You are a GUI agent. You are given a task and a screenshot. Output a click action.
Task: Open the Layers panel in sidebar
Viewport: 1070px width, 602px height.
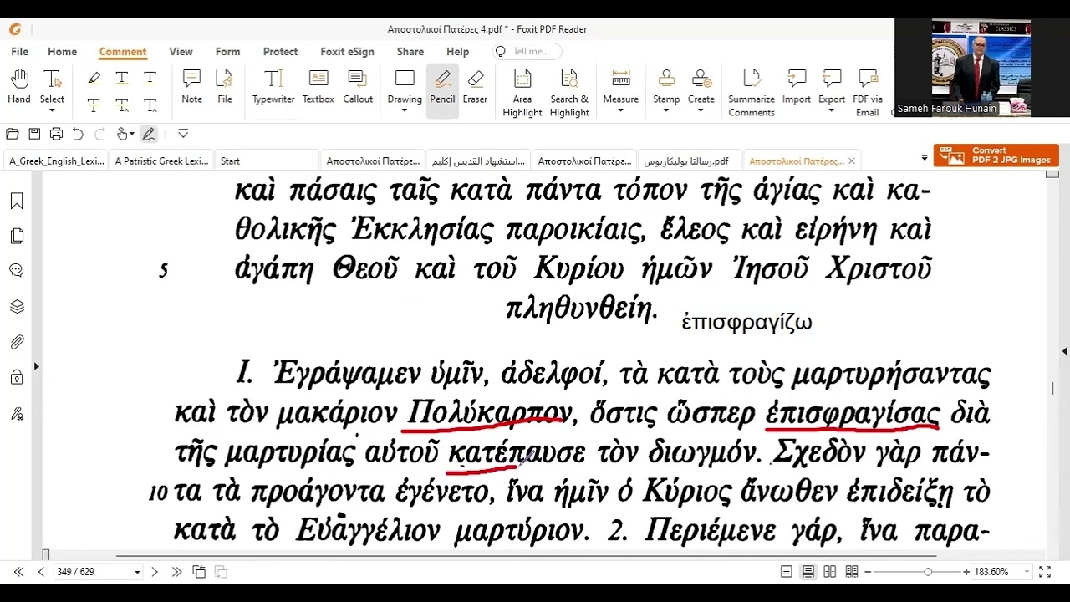pos(17,307)
